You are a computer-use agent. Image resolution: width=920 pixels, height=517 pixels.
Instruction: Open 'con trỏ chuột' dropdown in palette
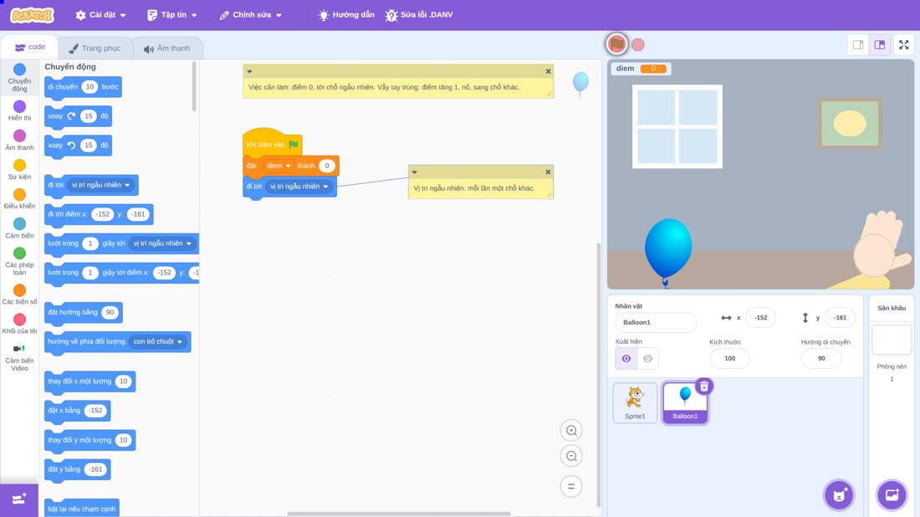click(158, 341)
